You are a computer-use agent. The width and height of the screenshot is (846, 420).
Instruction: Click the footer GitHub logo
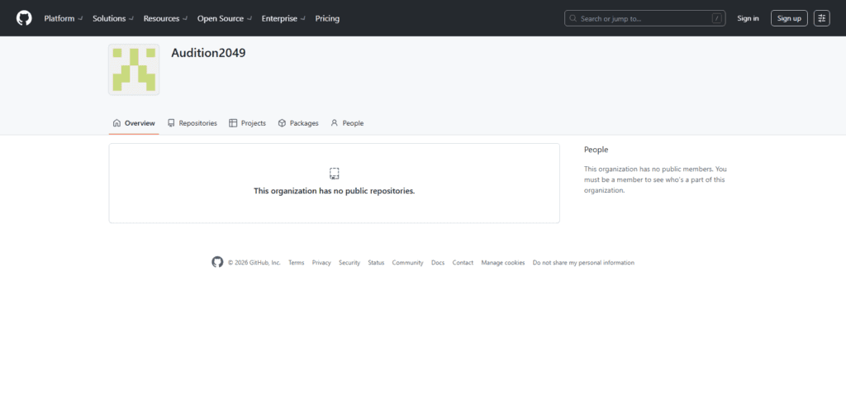coord(217,262)
